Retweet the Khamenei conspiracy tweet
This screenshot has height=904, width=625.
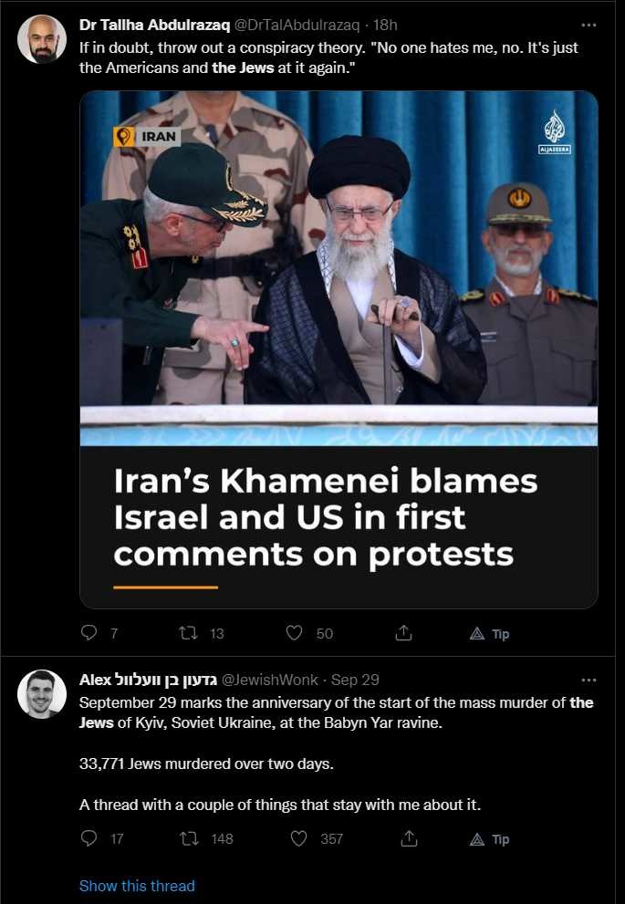[x=189, y=633]
